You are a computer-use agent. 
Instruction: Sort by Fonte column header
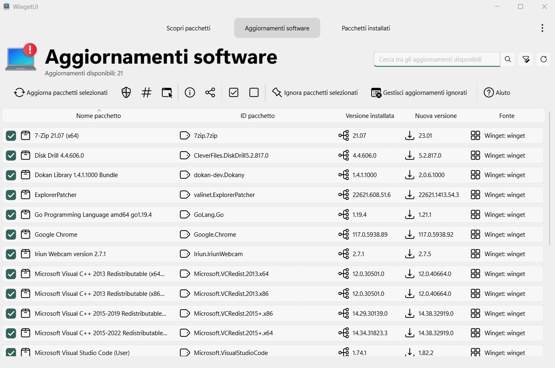pos(507,116)
